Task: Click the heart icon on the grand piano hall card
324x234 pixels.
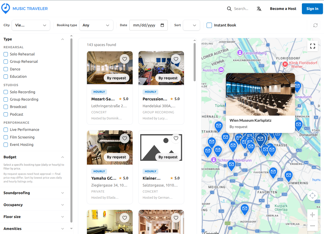Action: coord(176,217)
